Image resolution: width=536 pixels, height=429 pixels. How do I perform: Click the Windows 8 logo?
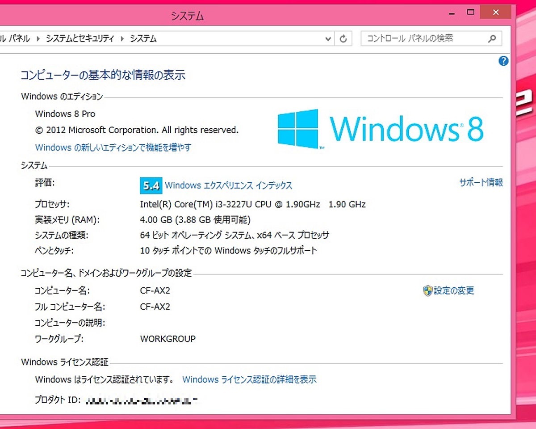381,129
